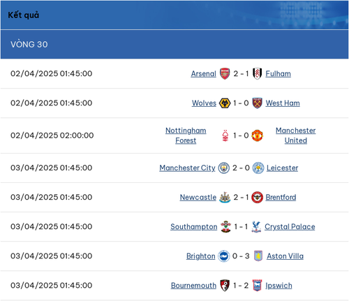This screenshot has width=349, height=301.
Task: Click the Fulham club crest
Action: [x=258, y=73]
